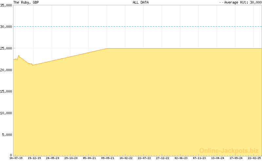This screenshot has height=161, width=262.
Task: Click the 02-06-23 date label
Action: (181, 158)
